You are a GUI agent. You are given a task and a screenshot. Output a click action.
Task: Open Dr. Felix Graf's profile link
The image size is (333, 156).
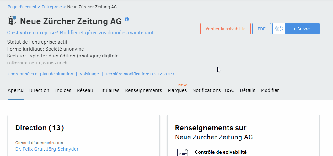pyautogui.click(x=30, y=149)
